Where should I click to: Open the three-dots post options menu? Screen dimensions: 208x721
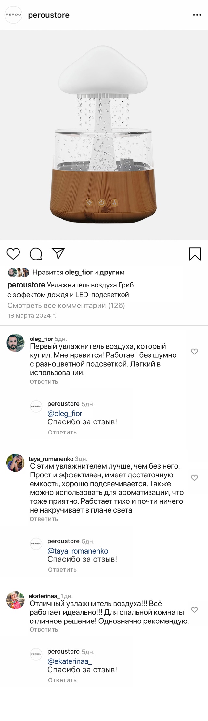click(x=197, y=15)
